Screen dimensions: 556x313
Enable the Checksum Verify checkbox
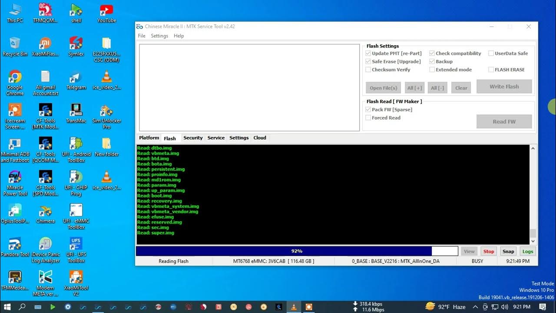[x=368, y=70]
